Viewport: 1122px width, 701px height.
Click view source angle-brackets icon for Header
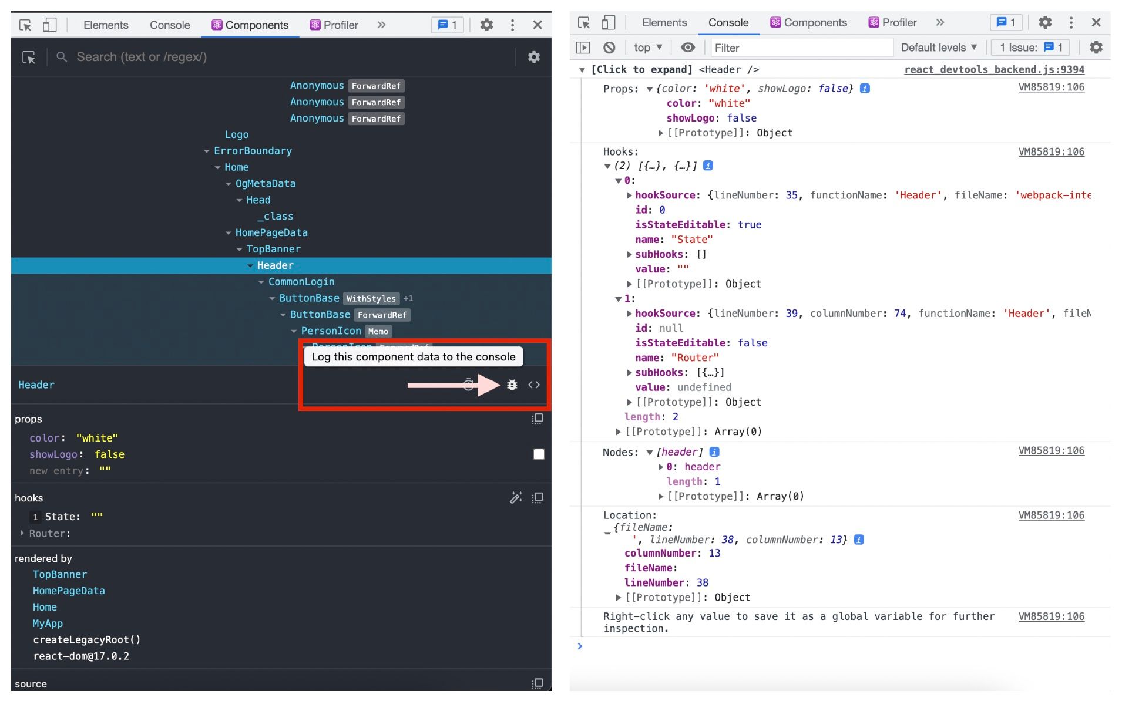[x=534, y=385]
